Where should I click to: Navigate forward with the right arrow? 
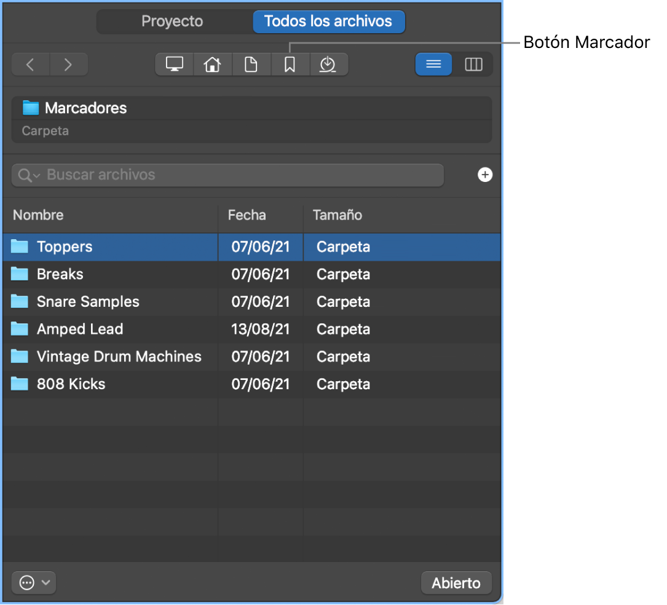68,64
